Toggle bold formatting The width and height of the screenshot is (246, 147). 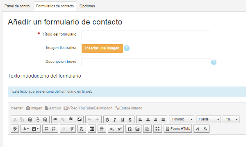[x=107, y=120]
